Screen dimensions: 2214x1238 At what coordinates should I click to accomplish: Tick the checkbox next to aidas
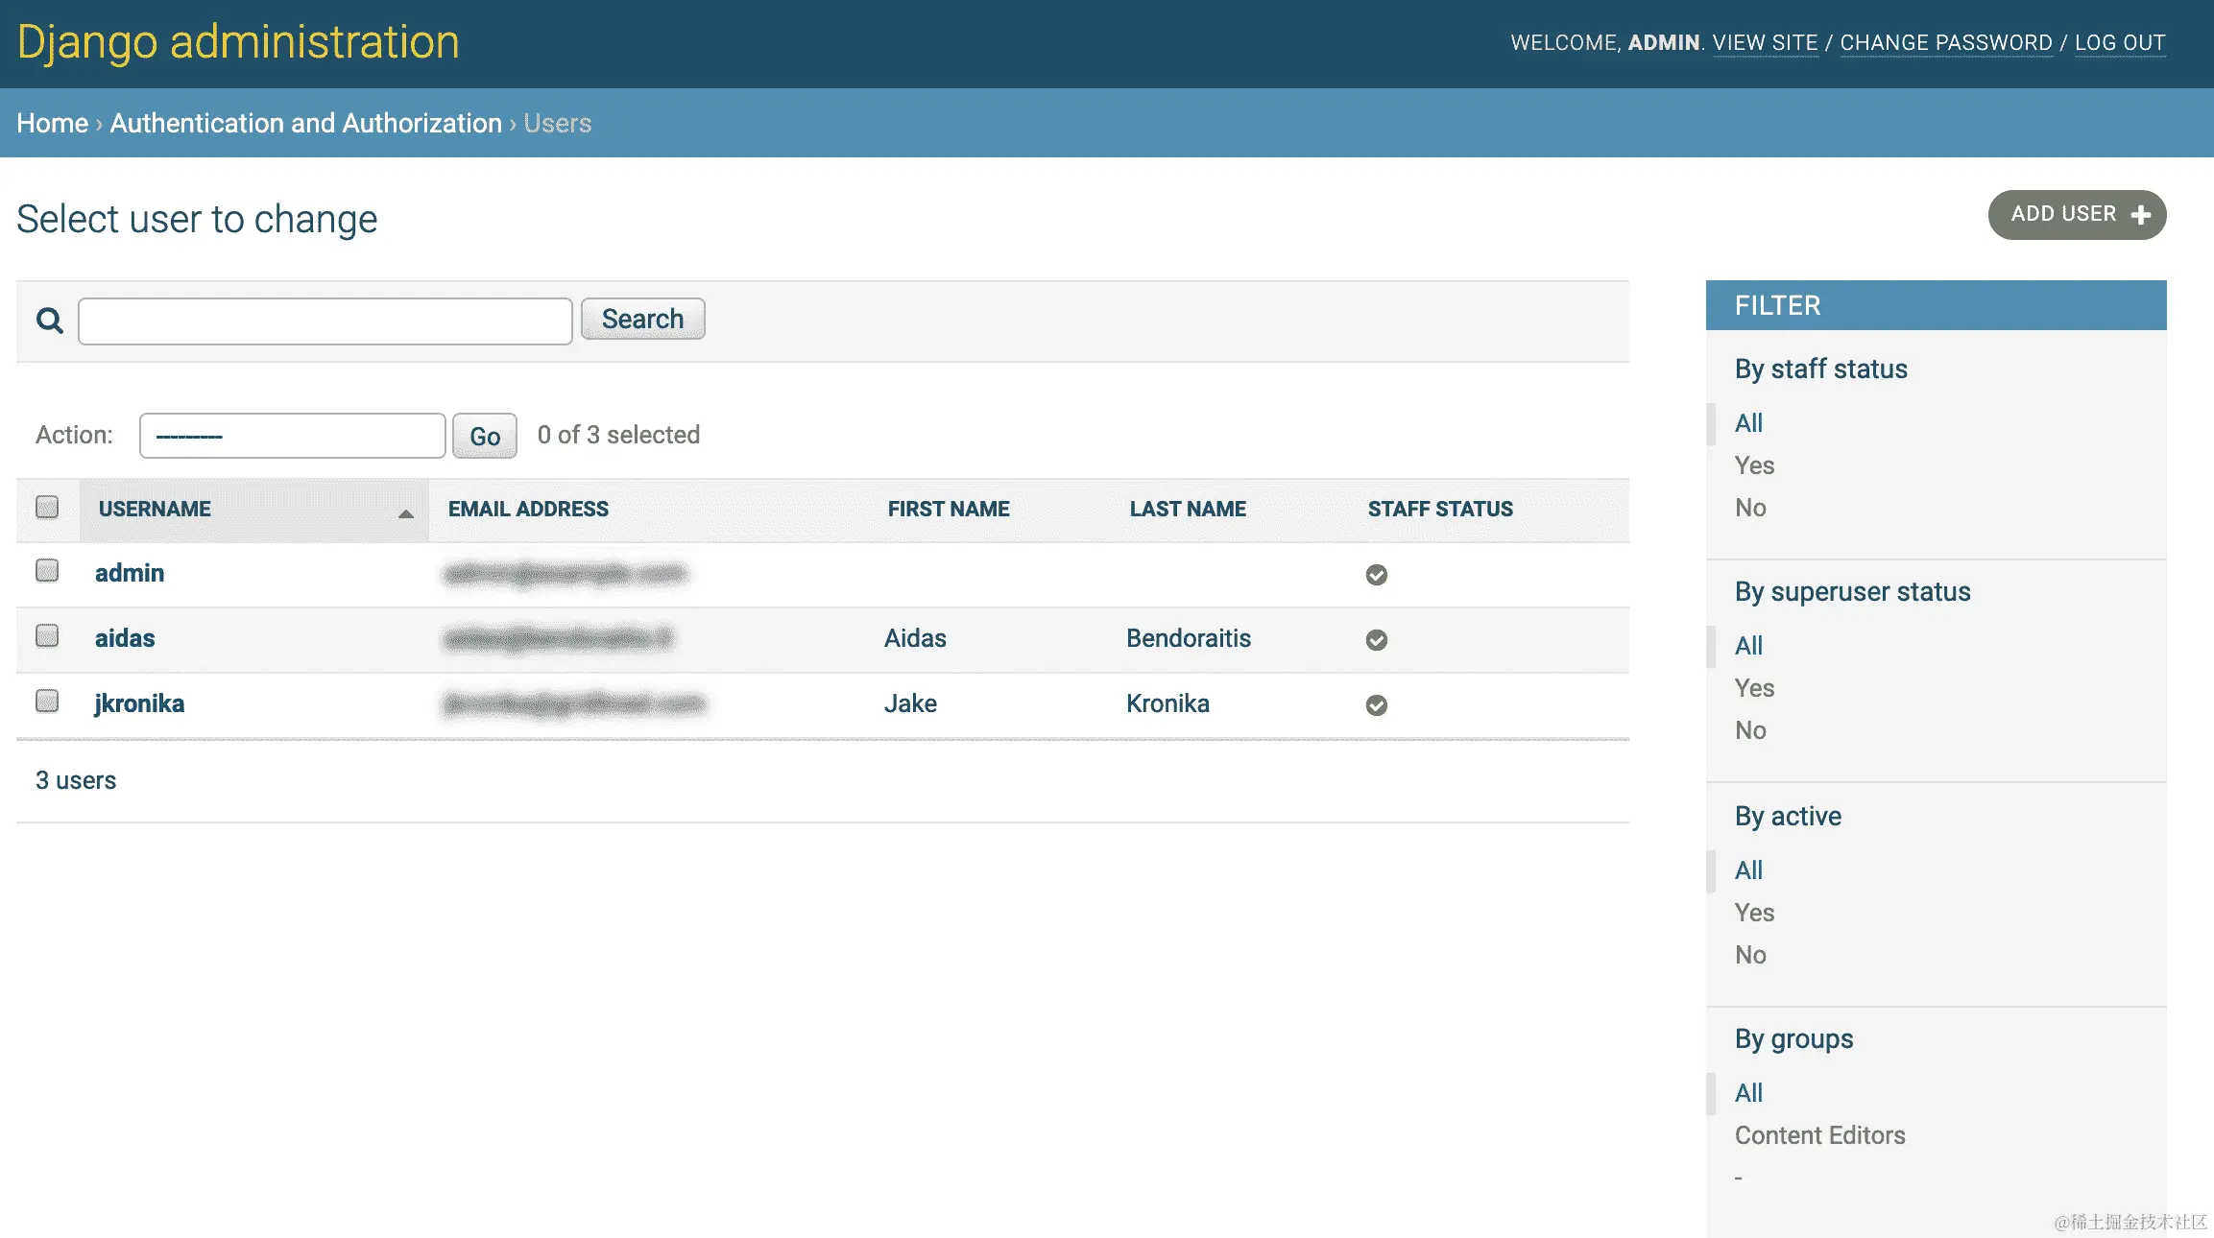[x=47, y=636]
